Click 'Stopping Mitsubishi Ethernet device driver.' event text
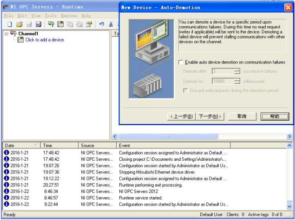This screenshot has width=295, height=220. coord(157,172)
